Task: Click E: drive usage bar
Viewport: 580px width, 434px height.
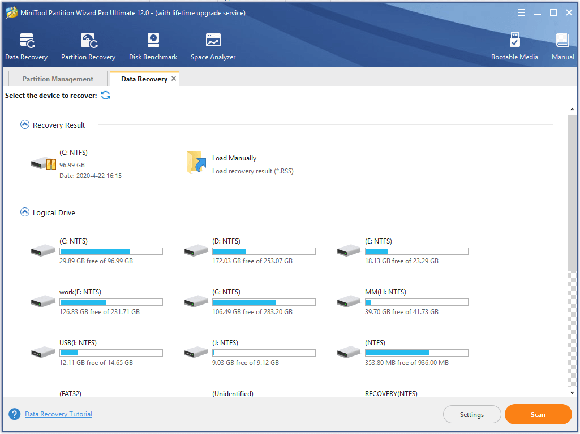Action: pyautogui.click(x=416, y=251)
